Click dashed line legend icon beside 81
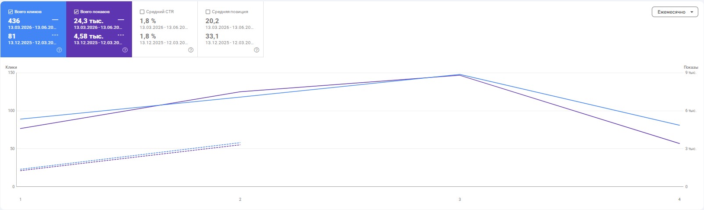Screen dimensions: 704x210 point(55,35)
